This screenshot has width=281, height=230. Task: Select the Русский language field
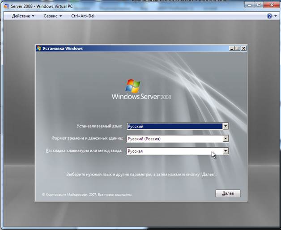click(178, 126)
